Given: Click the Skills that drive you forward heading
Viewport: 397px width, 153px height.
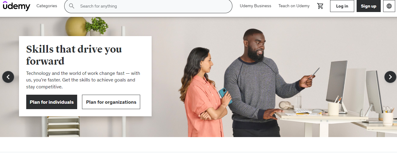Looking at the screenshot, I should [74, 55].
